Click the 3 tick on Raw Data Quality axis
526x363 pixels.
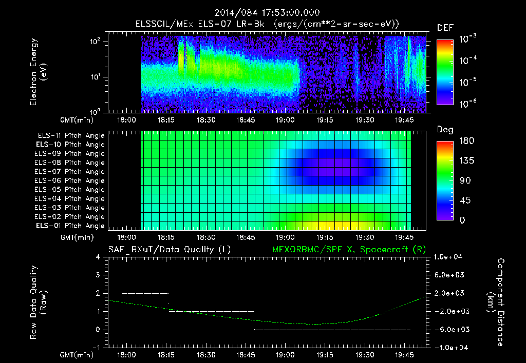[98, 275]
